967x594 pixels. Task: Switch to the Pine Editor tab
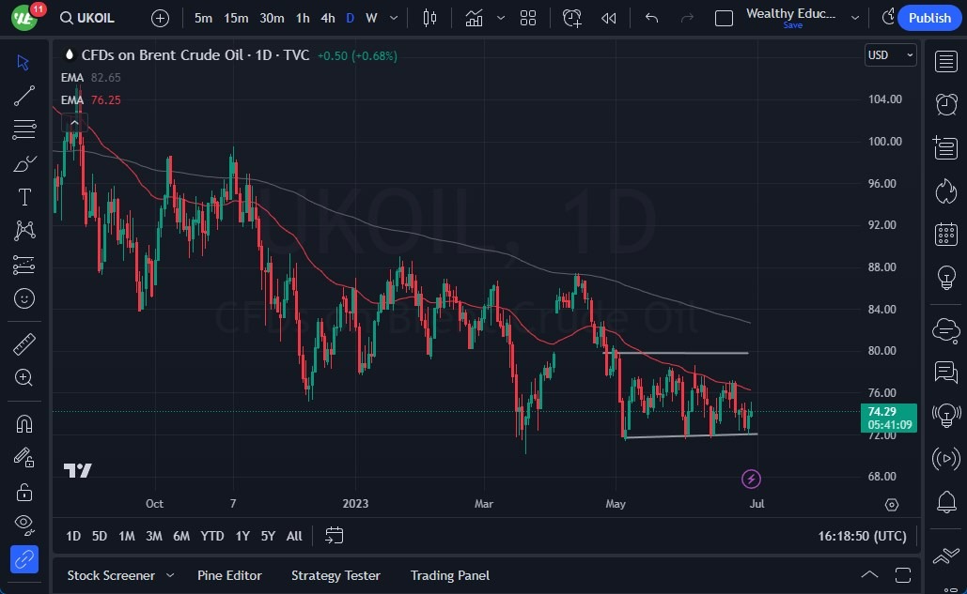click(229, 575)
